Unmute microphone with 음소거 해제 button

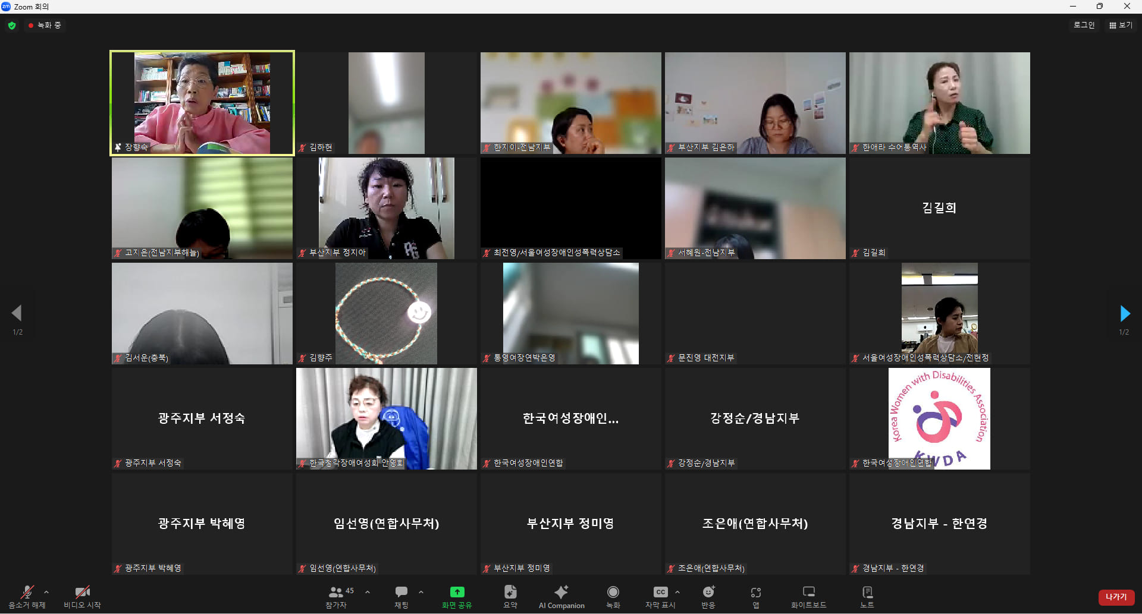[x=27, y=597]
